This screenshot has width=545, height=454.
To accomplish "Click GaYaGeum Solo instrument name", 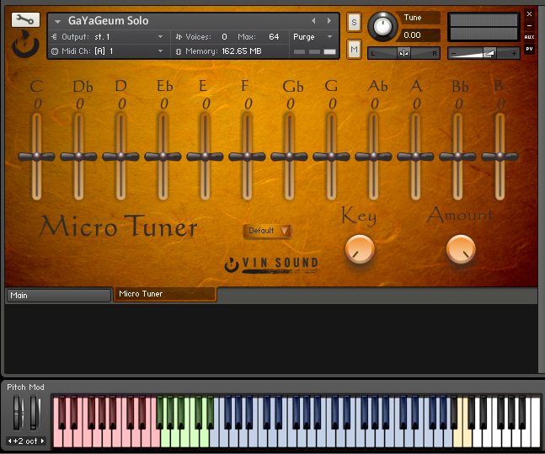I will point(109,21).
